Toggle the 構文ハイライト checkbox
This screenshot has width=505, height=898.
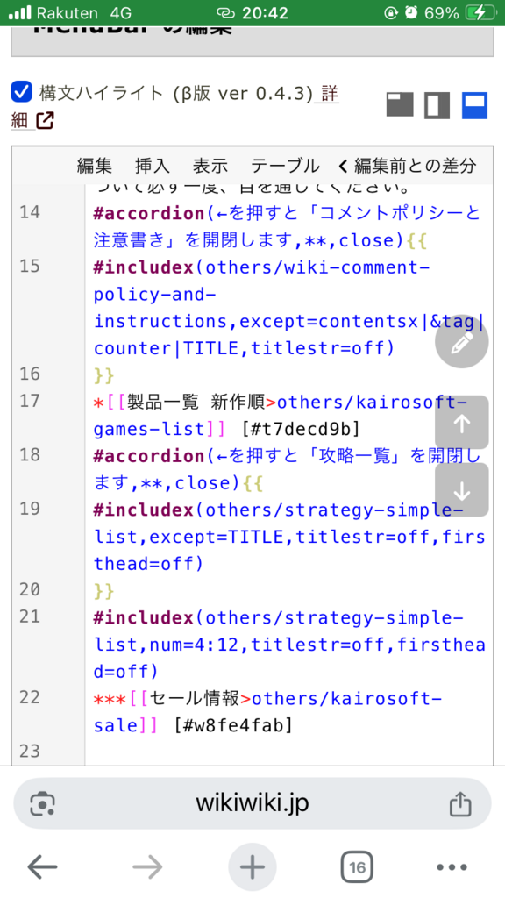[22, 91]
